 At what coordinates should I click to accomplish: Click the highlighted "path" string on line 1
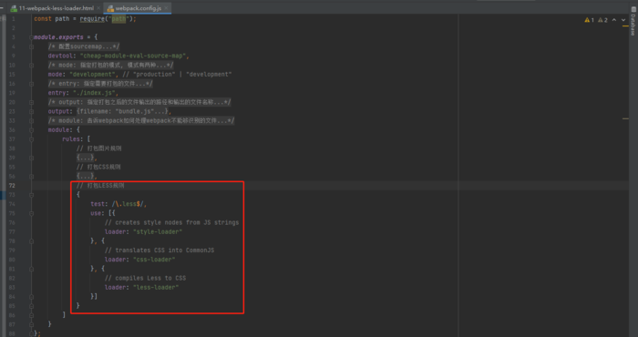coord(118,19)
